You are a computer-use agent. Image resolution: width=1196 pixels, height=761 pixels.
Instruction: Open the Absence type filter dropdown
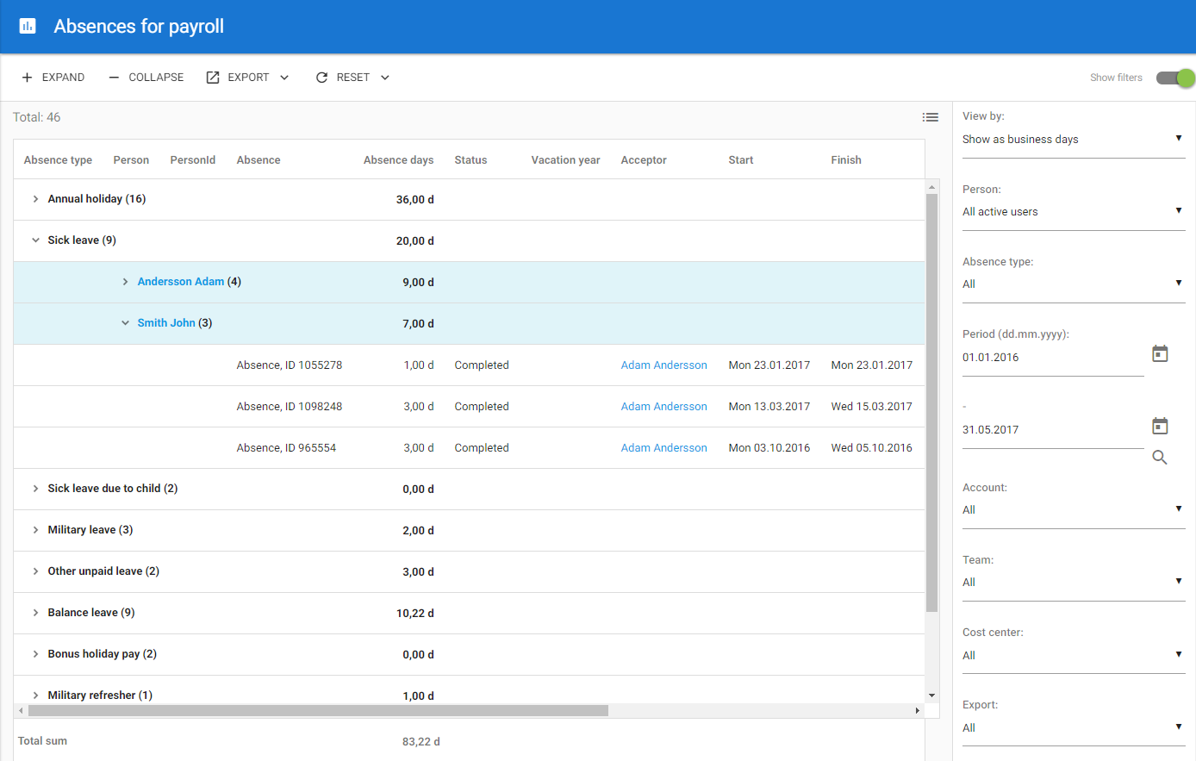point(1074,284)
